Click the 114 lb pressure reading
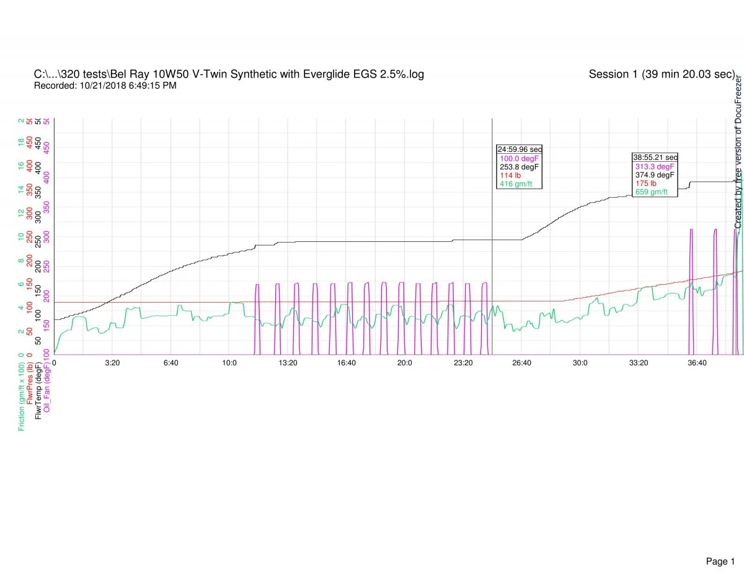The height and width of the screenshot is (575, 744). coord(510,176)
